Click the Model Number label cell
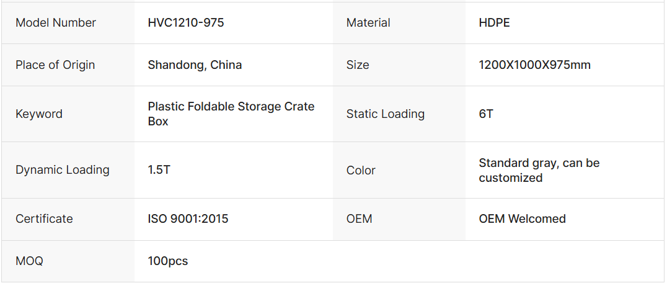This screenshot has height=283, width=667. [56, 23]
